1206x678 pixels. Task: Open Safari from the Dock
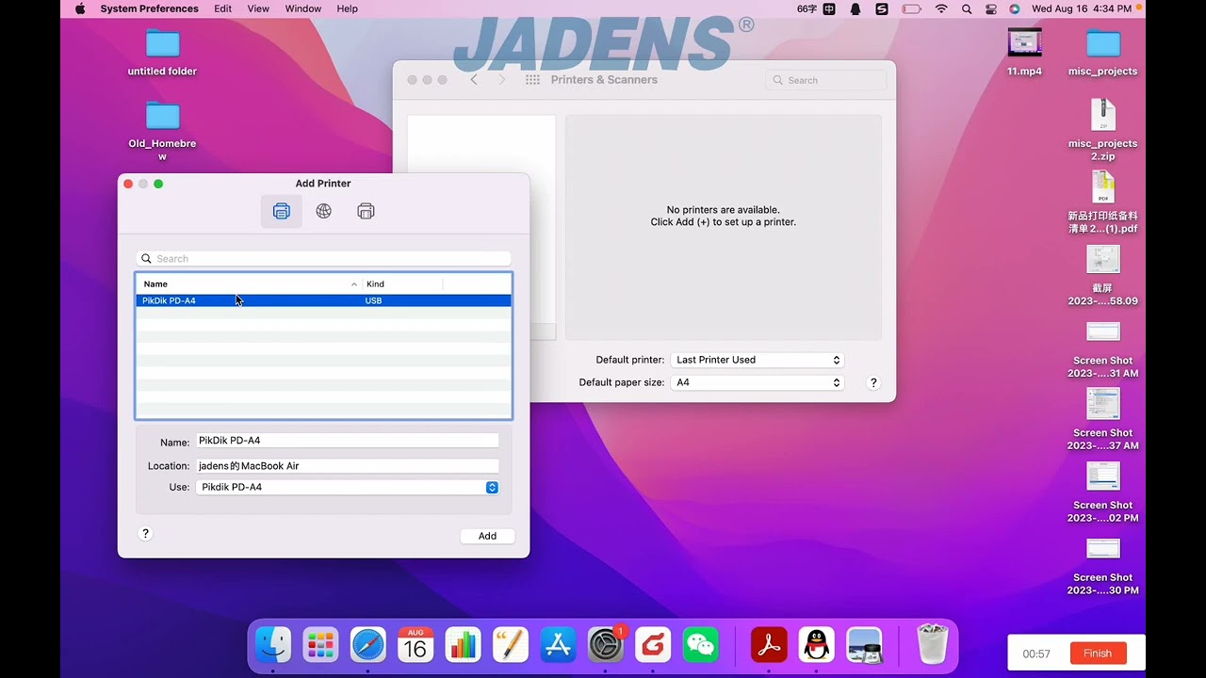[368, 645]
